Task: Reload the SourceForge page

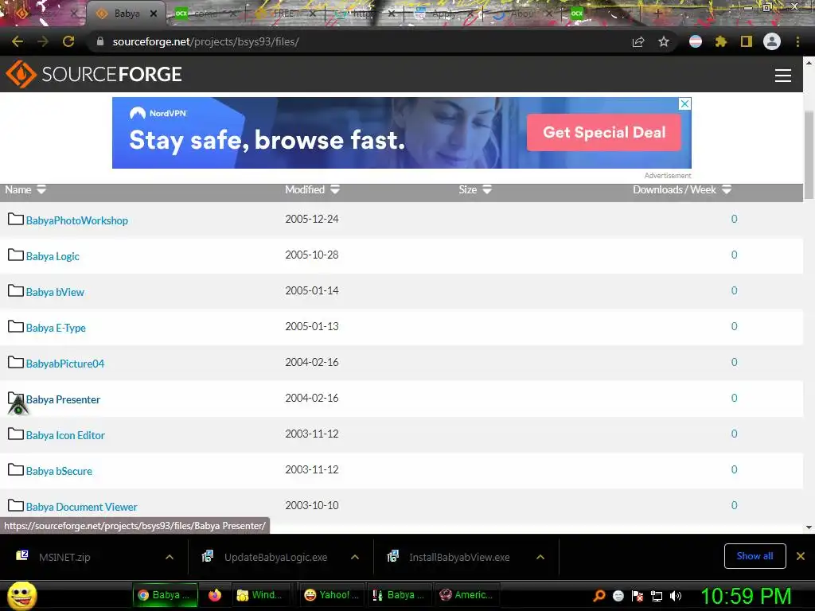Action: click(68, 41)
